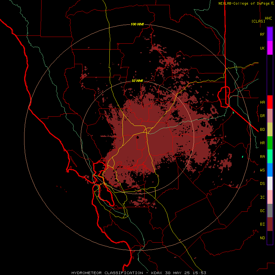Select the BD yellow legend swatch
The width and height of the screenshot is (275, 275).
tap(270, 130)
